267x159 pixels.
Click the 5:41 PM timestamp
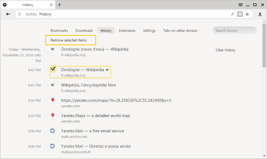click(x=34, y=85)
